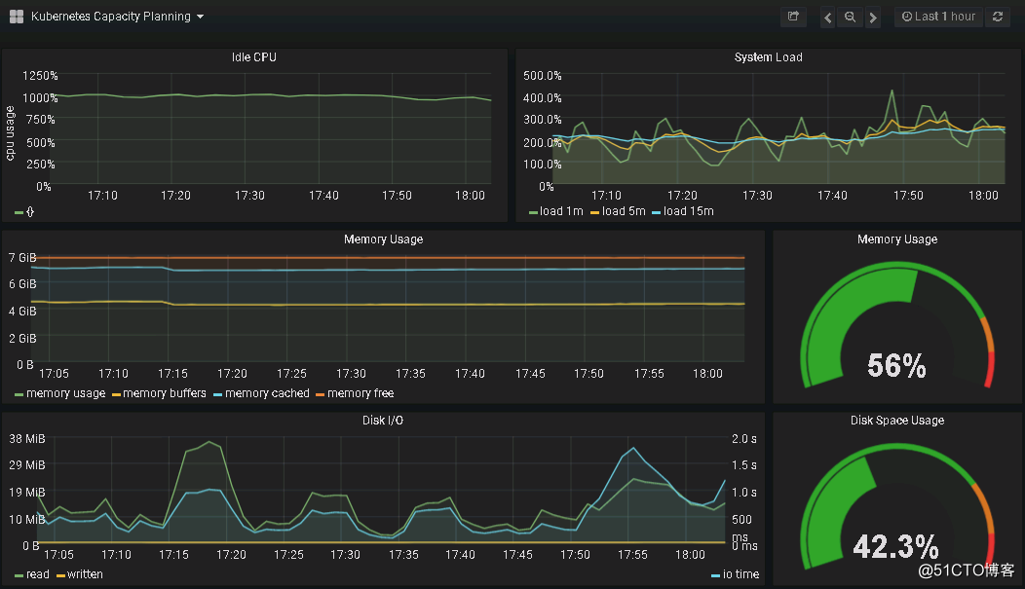Image resolution: width=1025 pixels, height=589 pixels.
Task: Click the share dashboard icon
Action: click(x=793, y=17)
